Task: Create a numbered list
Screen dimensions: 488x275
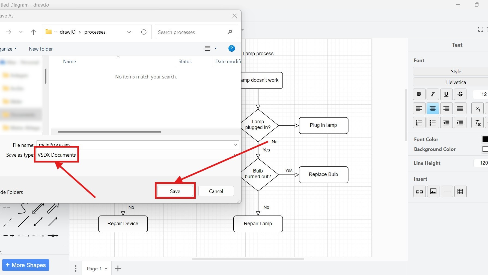Action: tap(419, 122)
